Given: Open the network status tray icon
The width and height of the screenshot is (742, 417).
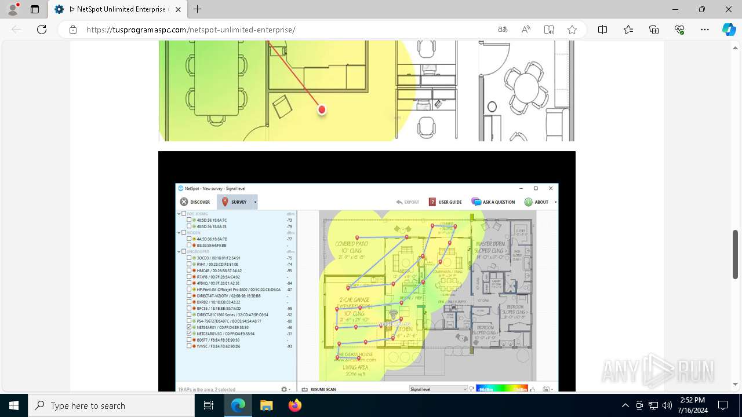Looking at the screenshot, I should pos(653,405).
